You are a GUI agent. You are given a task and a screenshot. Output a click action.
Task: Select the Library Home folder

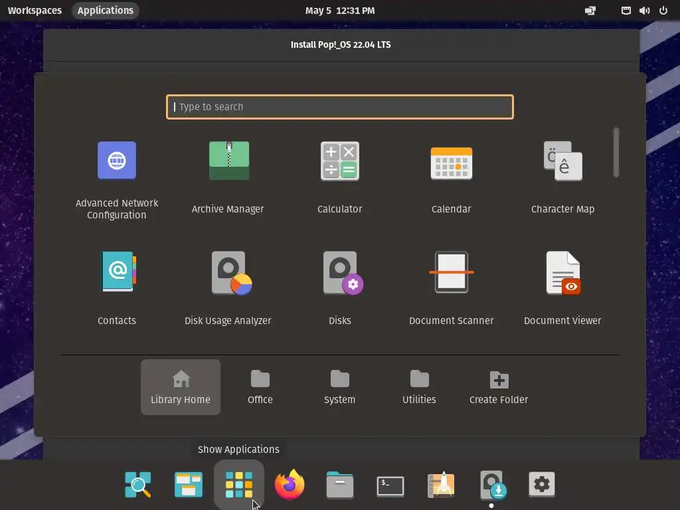point(181,387)
